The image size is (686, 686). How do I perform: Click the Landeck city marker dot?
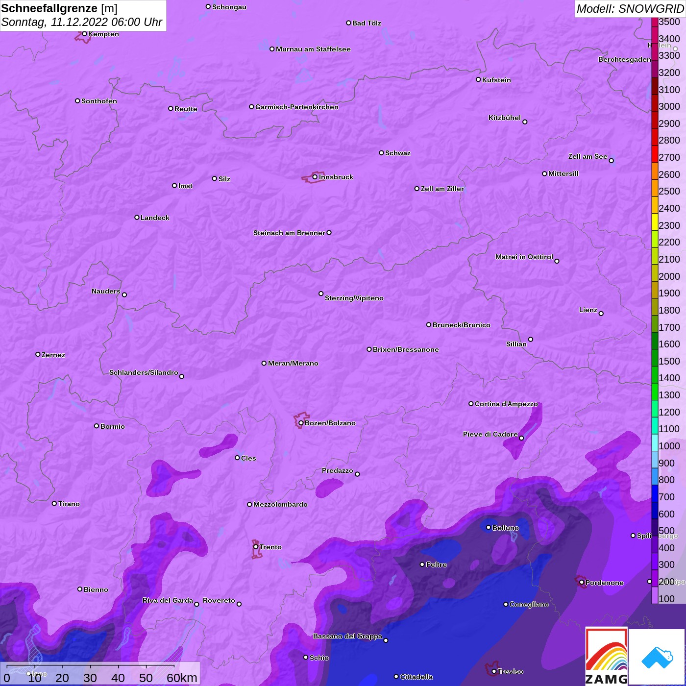137,218
